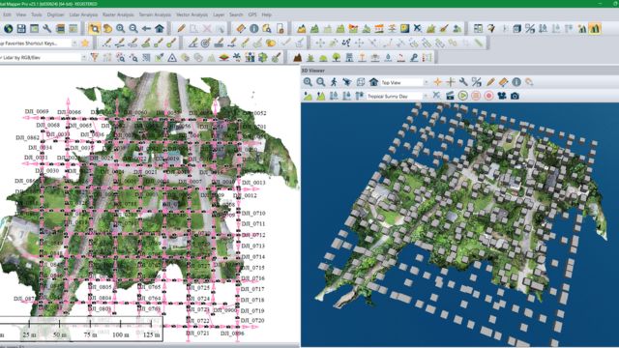Click the Zoom Out magnifier in main toolbar
Screen dimensions: 619x348
click(133, 28)
